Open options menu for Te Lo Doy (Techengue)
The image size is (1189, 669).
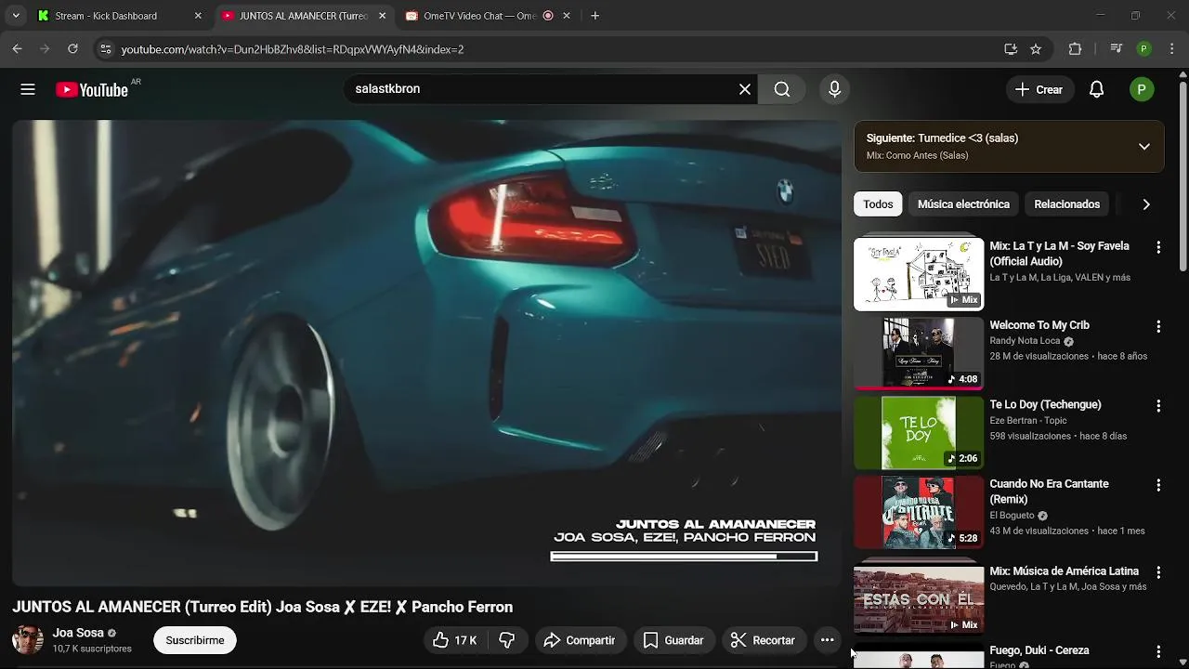tap(1158, 406)
